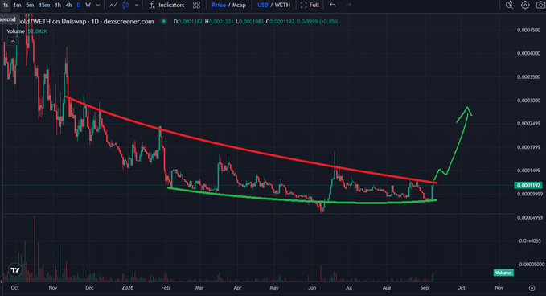Image resolution: width=546 pixels, height=296 pixels.
Task: Click the Aug time axis label
Action: pyautogui.click(x=387, y=288)
